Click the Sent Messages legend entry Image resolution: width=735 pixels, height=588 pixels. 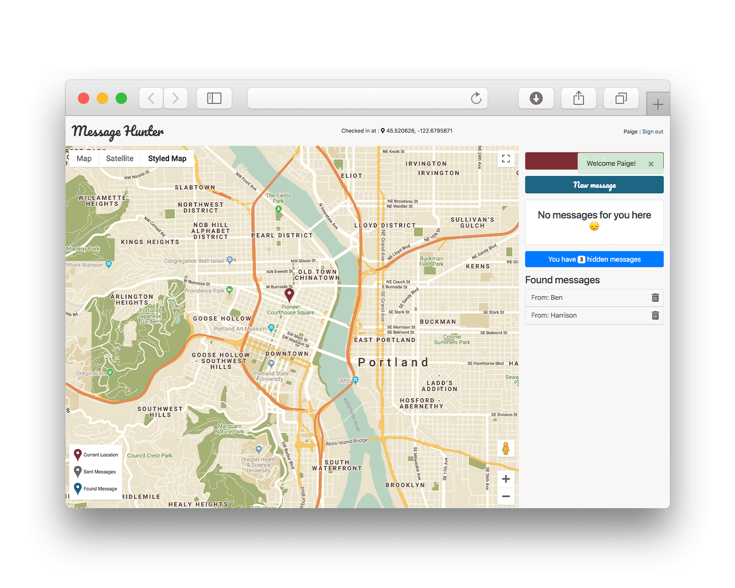click(x=95, y=471)
